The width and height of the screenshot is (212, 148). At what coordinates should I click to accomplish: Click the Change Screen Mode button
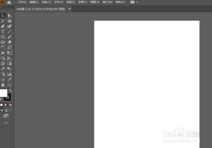pos(6,116)
